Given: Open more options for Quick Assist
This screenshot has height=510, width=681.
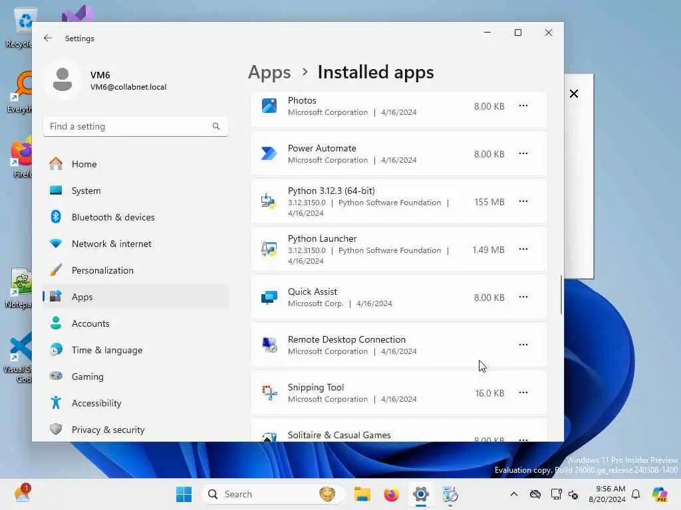Looking at the screenshot, I should (523, 297).
